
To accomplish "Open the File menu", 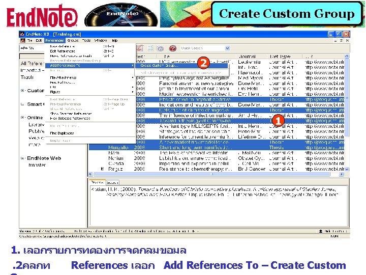I will pos(30,40).
